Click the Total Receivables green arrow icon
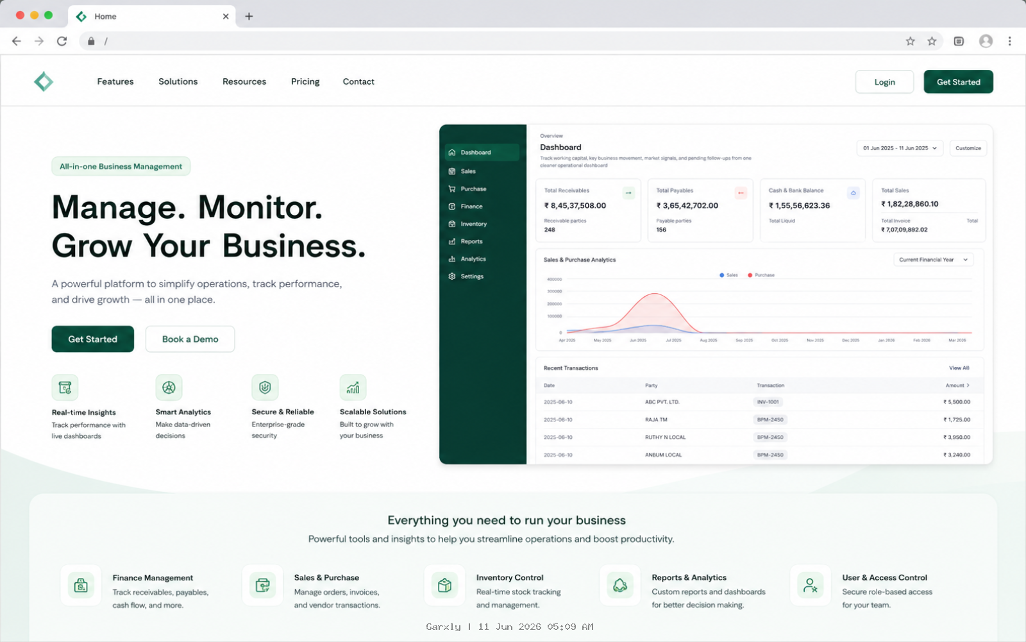This screenshot has height=642, width=1026. 628,192
